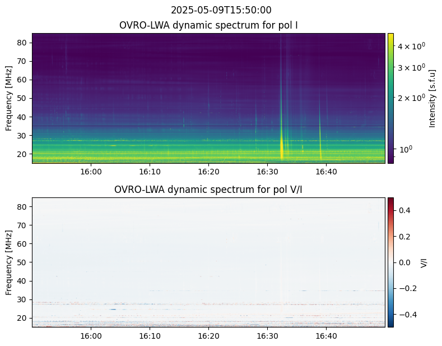Click the upper plot's Frequency [MHz] axis label
This screenshot has height=346, width=442.
(x=9, y=98)
